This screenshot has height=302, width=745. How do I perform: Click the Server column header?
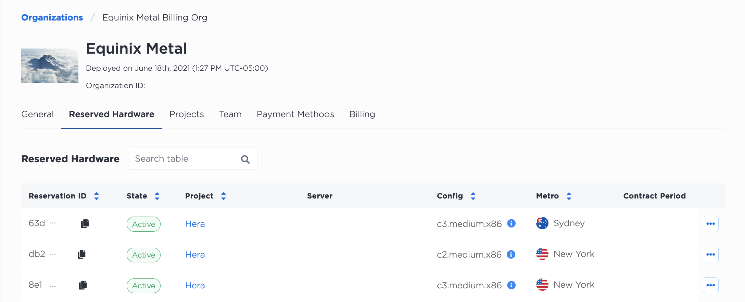coord(320,196)
